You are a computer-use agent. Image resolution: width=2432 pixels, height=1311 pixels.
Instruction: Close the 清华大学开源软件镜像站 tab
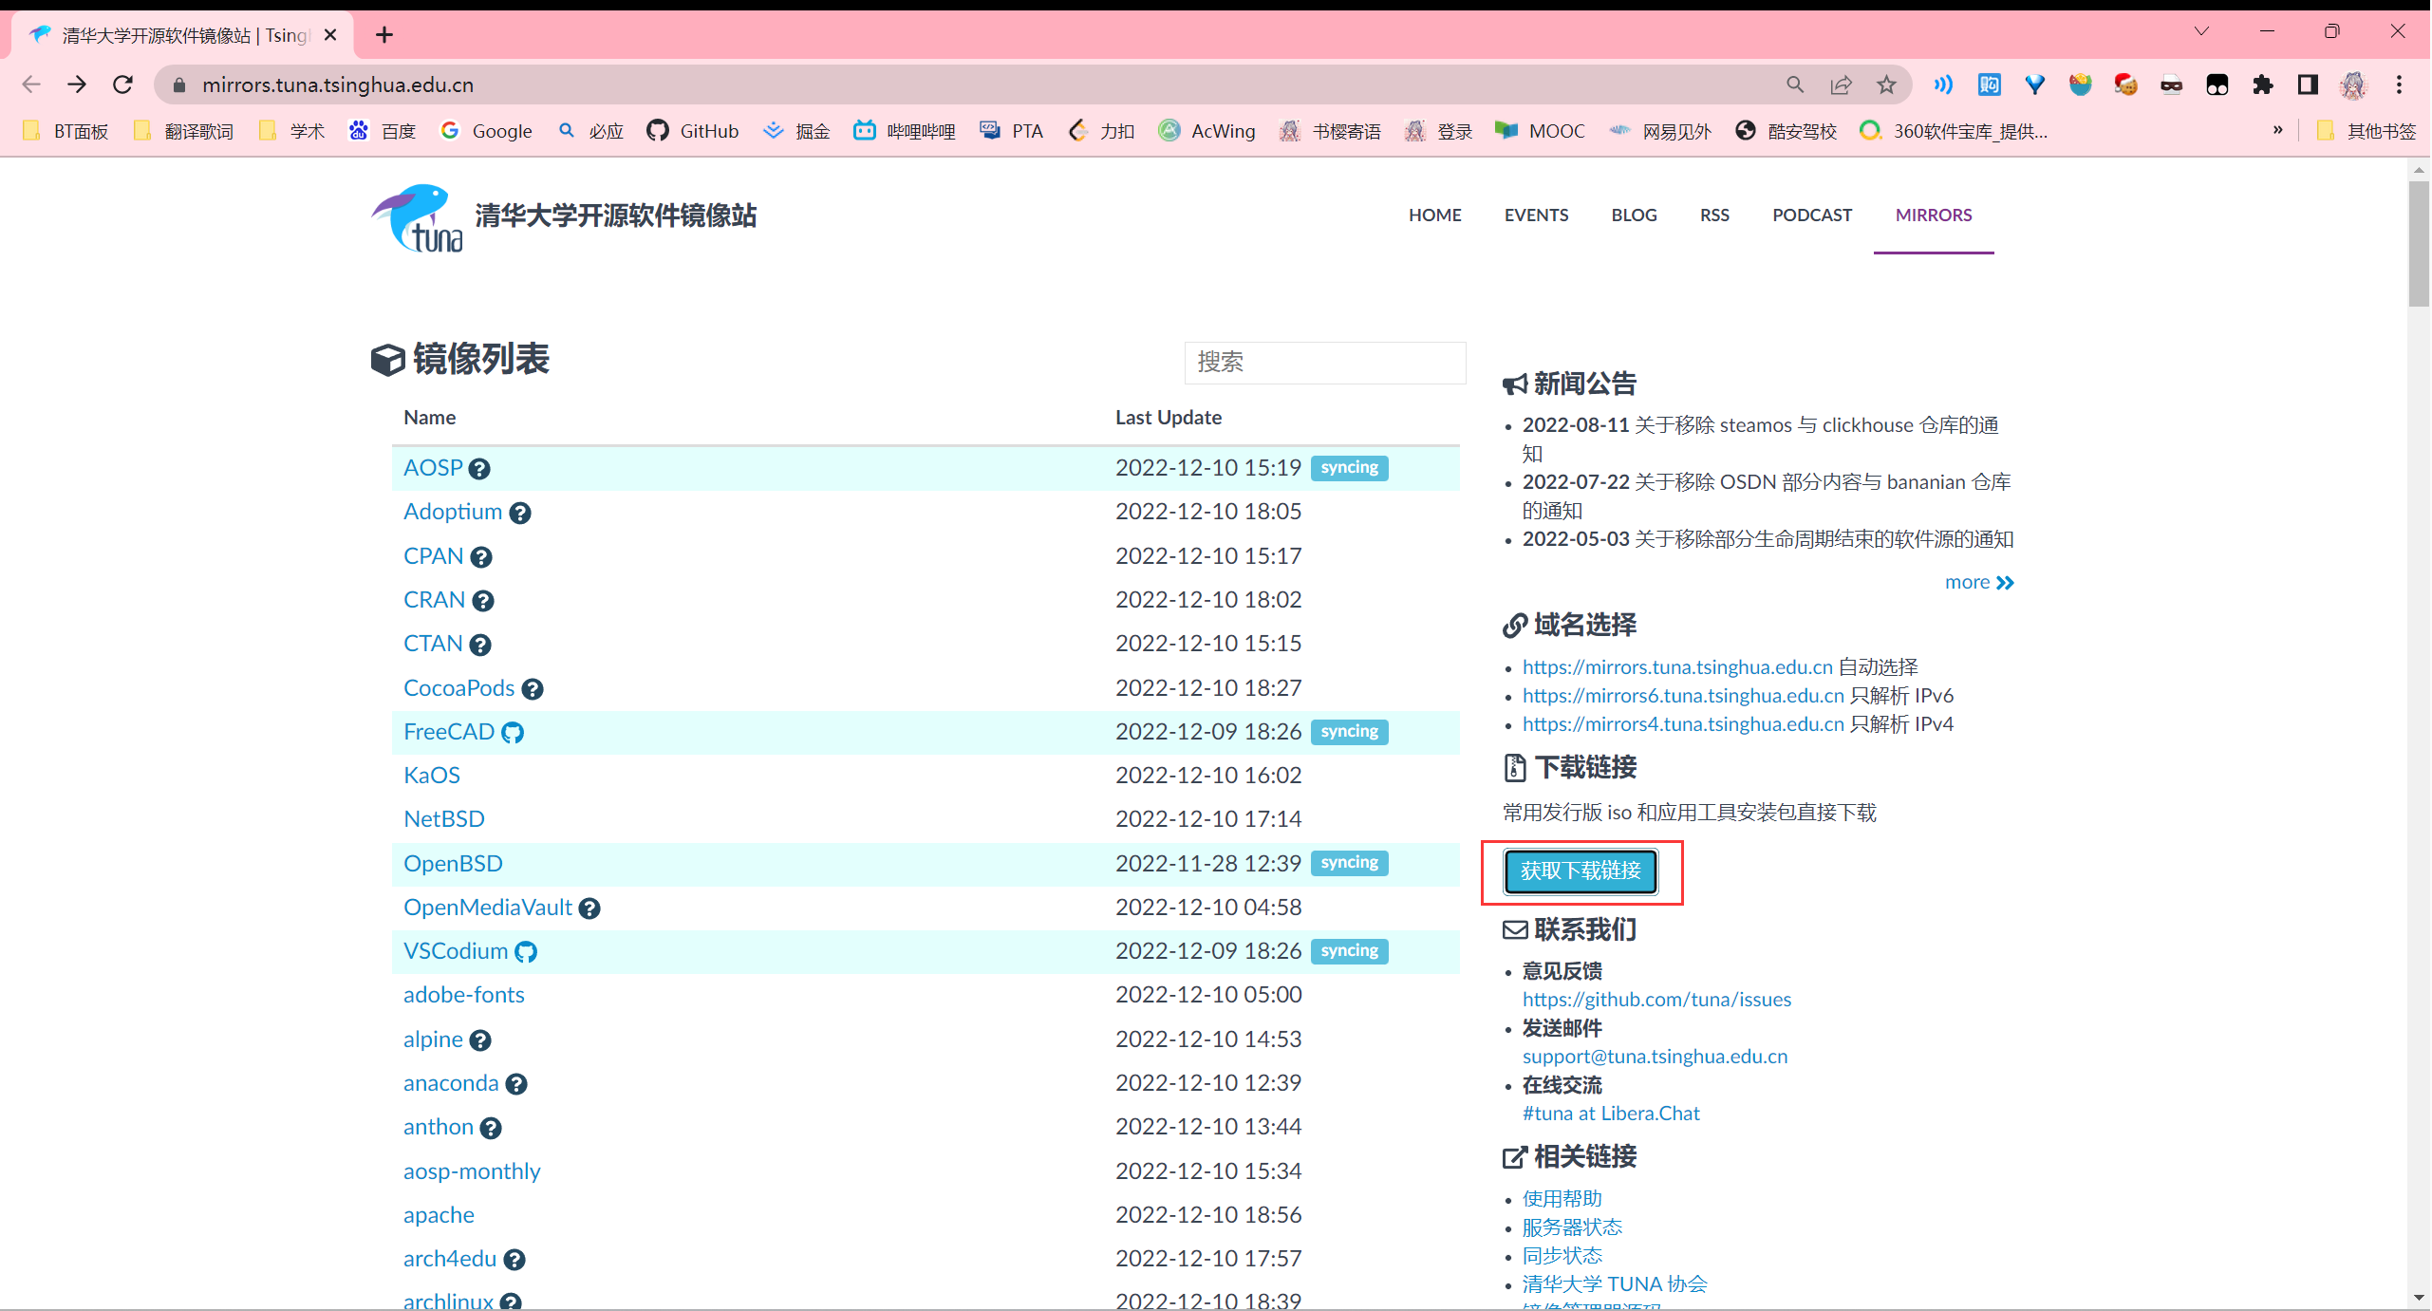pyautogui.click(x=330, y=35)
